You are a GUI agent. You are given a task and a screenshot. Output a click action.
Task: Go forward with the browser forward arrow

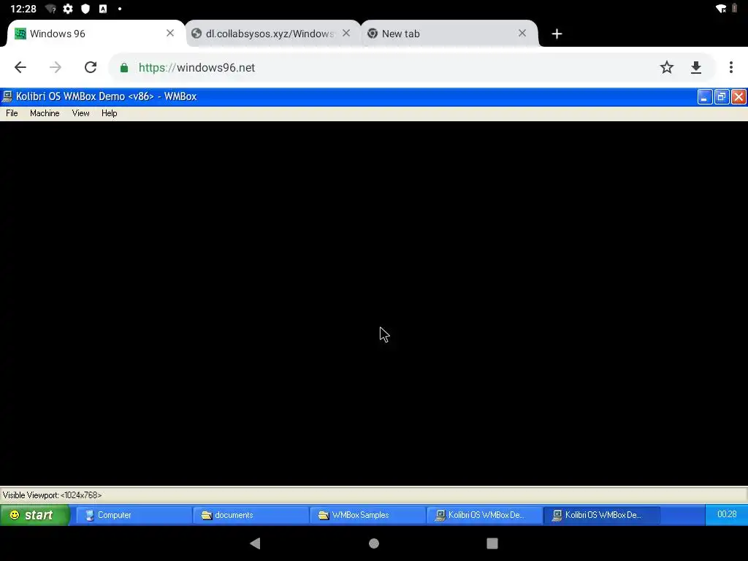coord(56,67)
